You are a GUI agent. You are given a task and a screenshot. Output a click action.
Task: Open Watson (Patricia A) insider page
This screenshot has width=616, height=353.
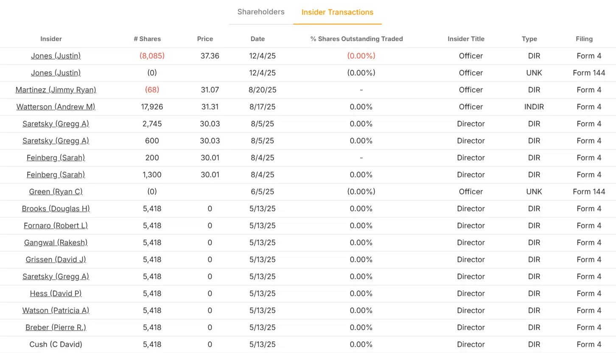tap(56, 311)
